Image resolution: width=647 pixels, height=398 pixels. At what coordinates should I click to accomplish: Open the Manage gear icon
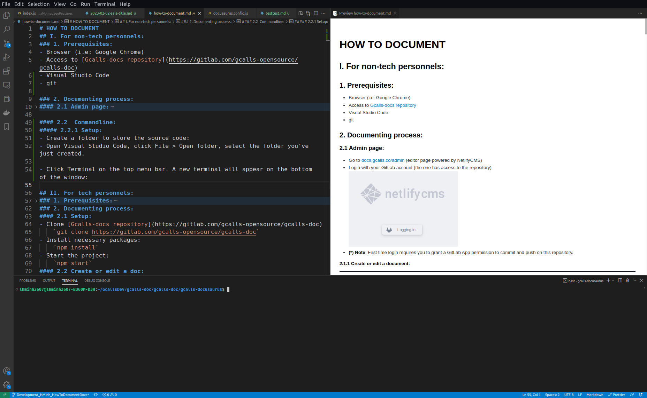(x=7, y=385)
